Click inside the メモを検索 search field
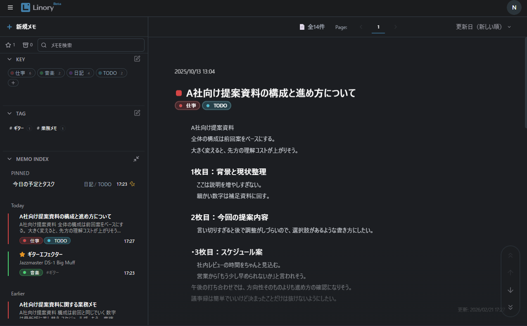Image resolution: width=527 pixels, height=326 pixels. [91, 45]
